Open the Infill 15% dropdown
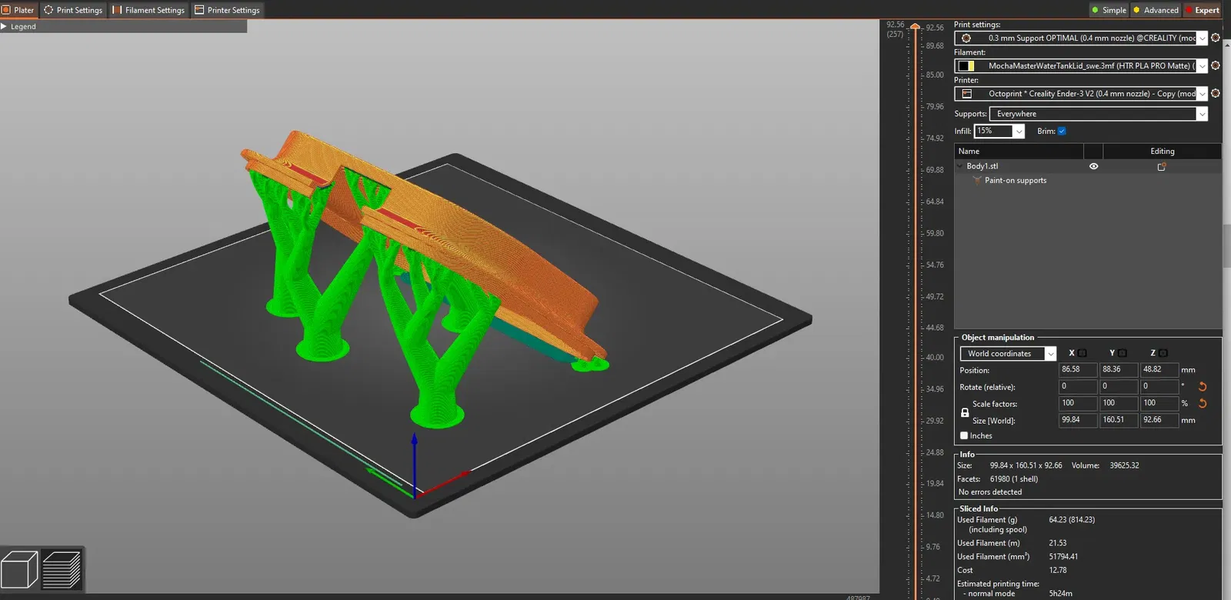This screenshot has width=1231, height=600. click(999, 131)
